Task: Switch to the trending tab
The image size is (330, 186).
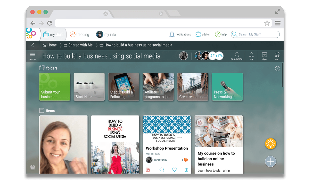Action: point(79,34)
